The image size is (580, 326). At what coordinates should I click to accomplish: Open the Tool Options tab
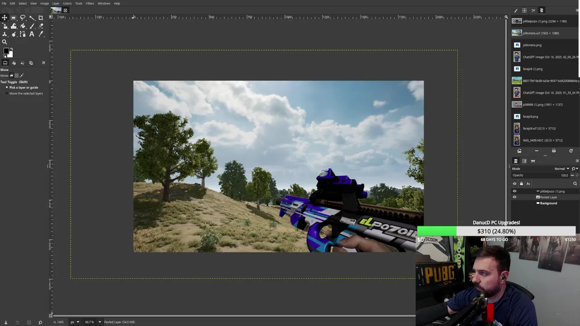(x=5, y=63)
